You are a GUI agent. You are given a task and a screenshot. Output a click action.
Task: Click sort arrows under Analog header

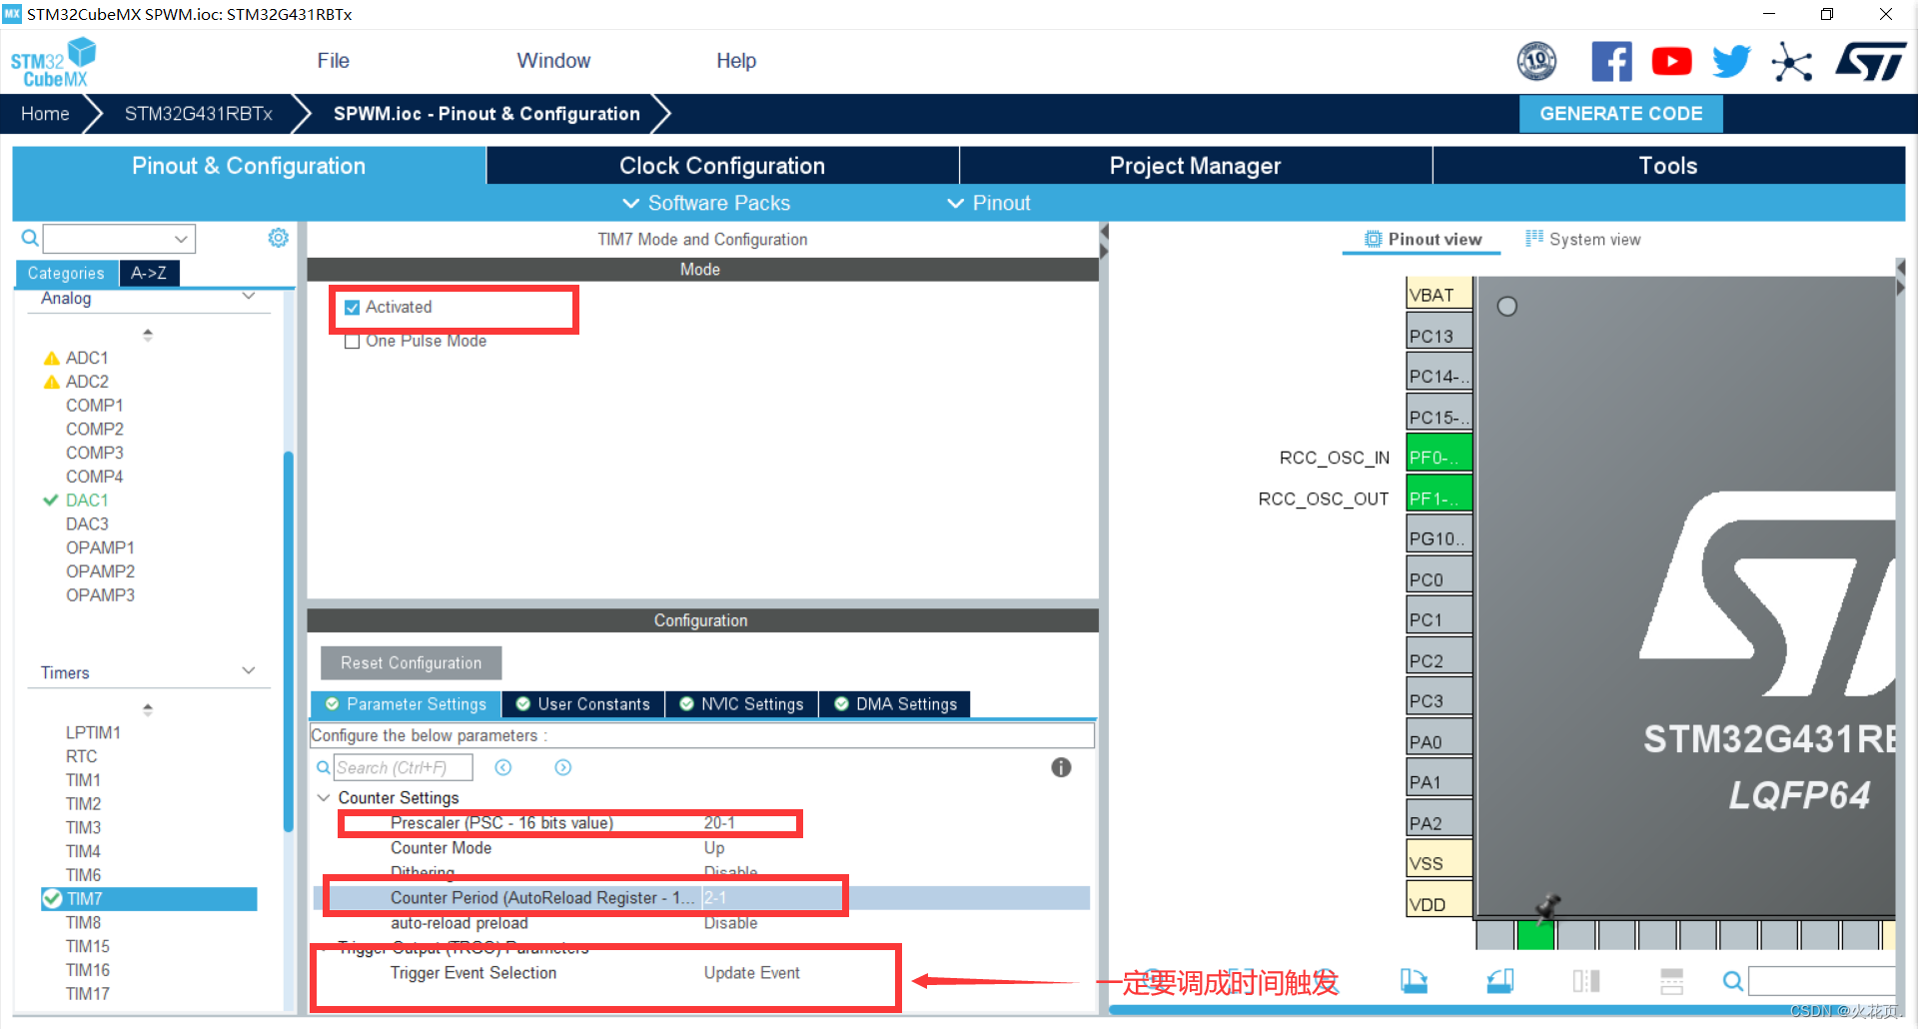coord(148,335)
